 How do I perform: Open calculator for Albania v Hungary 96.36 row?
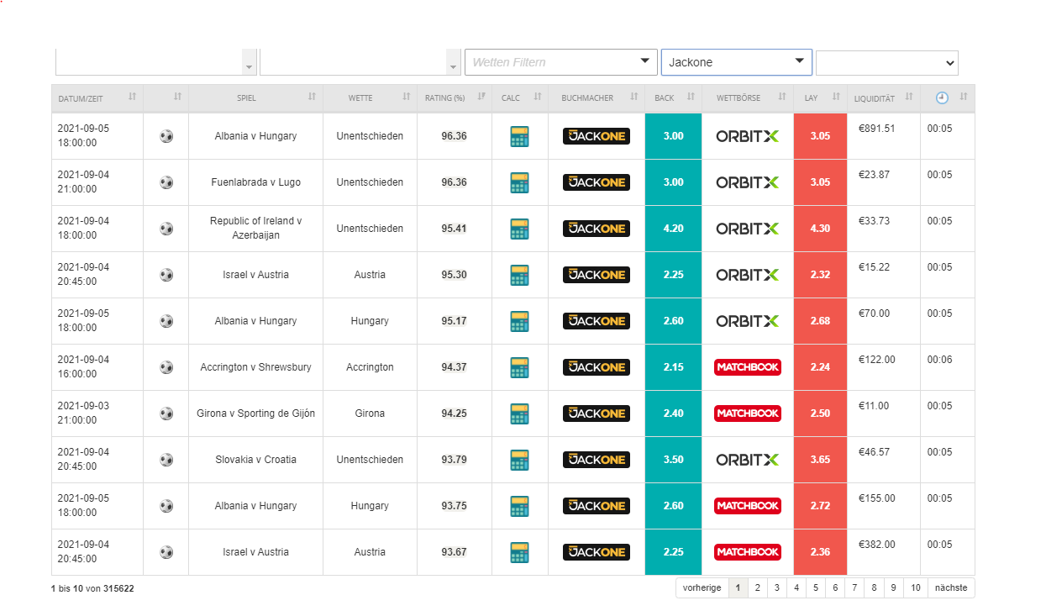tap(519, 136)
